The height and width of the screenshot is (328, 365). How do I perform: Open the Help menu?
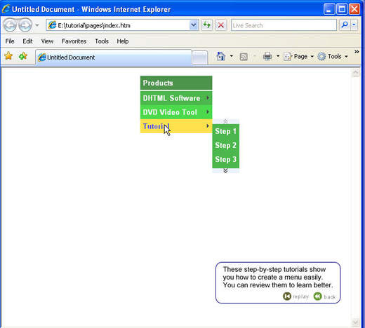tap(123, 41)
